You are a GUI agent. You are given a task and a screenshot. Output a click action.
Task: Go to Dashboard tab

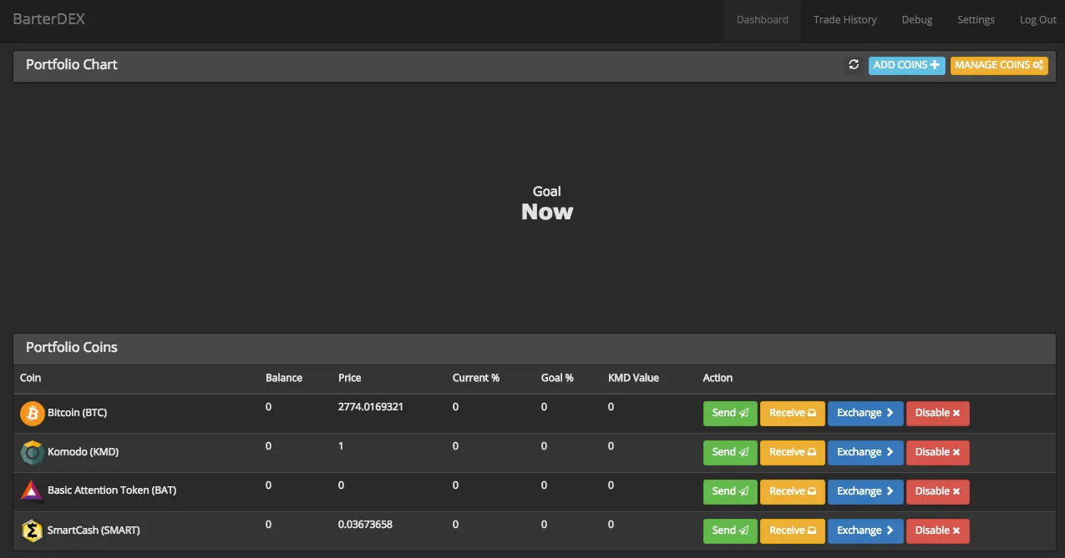coord(763,20)
